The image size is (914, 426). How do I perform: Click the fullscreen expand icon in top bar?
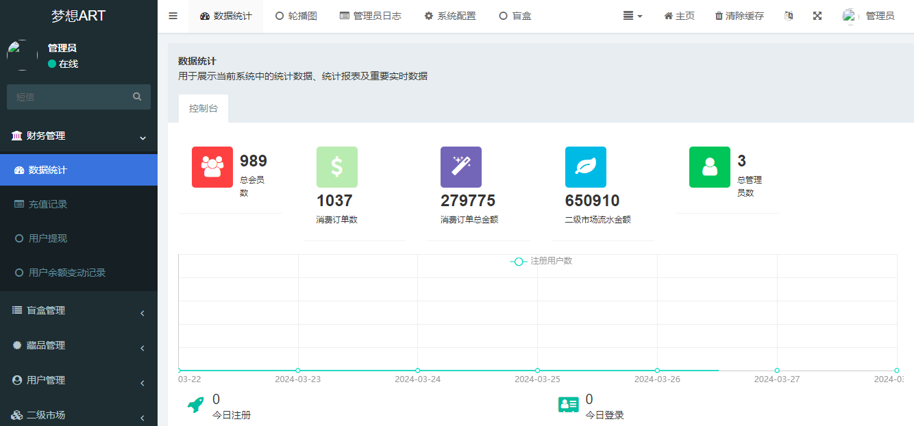click(x=817, y=15)
